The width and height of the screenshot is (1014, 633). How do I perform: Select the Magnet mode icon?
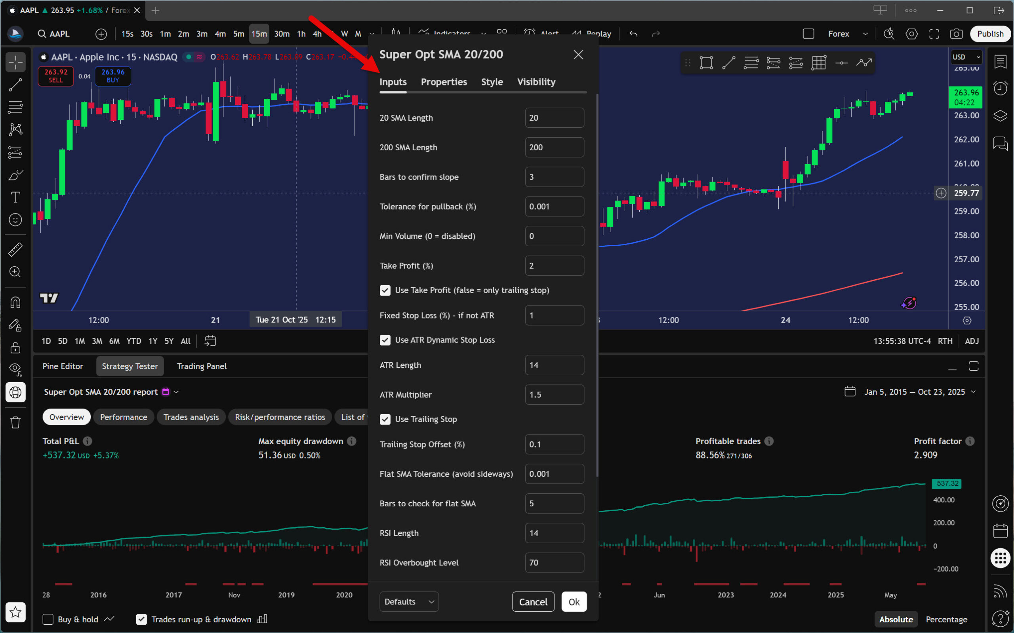point(15,302)
